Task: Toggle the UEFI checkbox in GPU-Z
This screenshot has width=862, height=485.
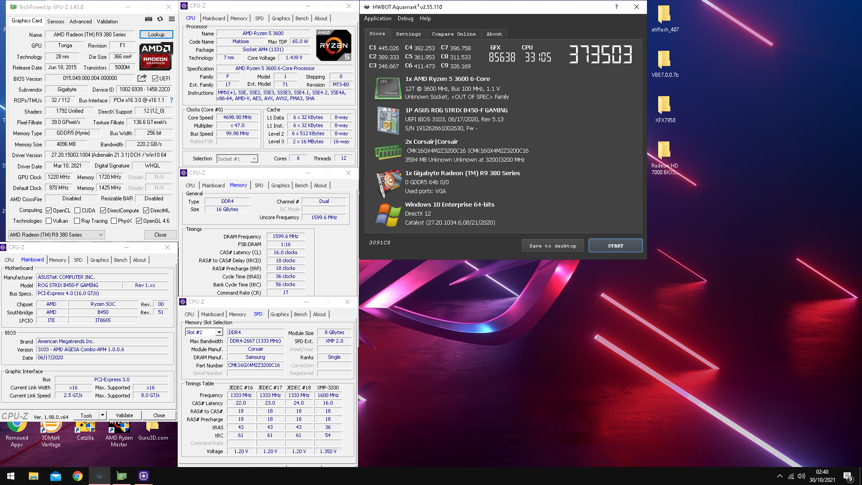Action: click(155, 79)
